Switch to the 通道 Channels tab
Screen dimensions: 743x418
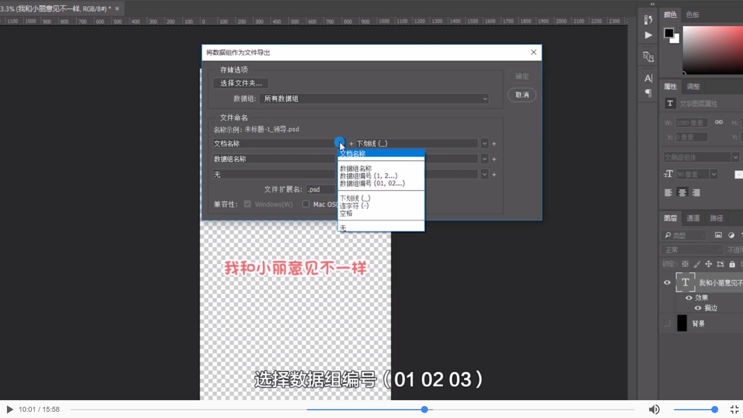[693, 218]
